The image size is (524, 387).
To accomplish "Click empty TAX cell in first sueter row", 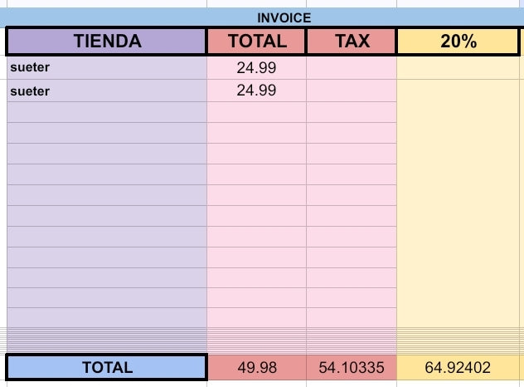I will click(x=351, y=68).
